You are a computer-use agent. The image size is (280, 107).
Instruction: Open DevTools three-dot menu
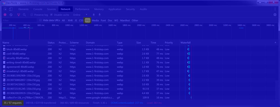[x=275, y=9]
